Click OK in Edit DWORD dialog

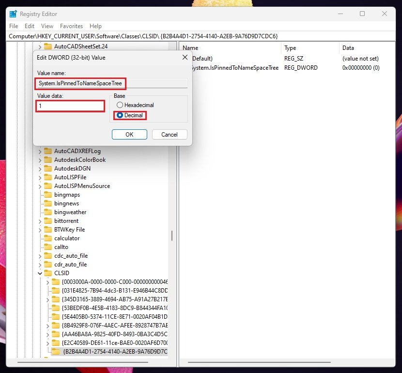point(129,135)
